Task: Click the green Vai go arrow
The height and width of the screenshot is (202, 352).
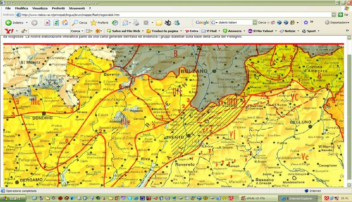Action: pos(341,15)
